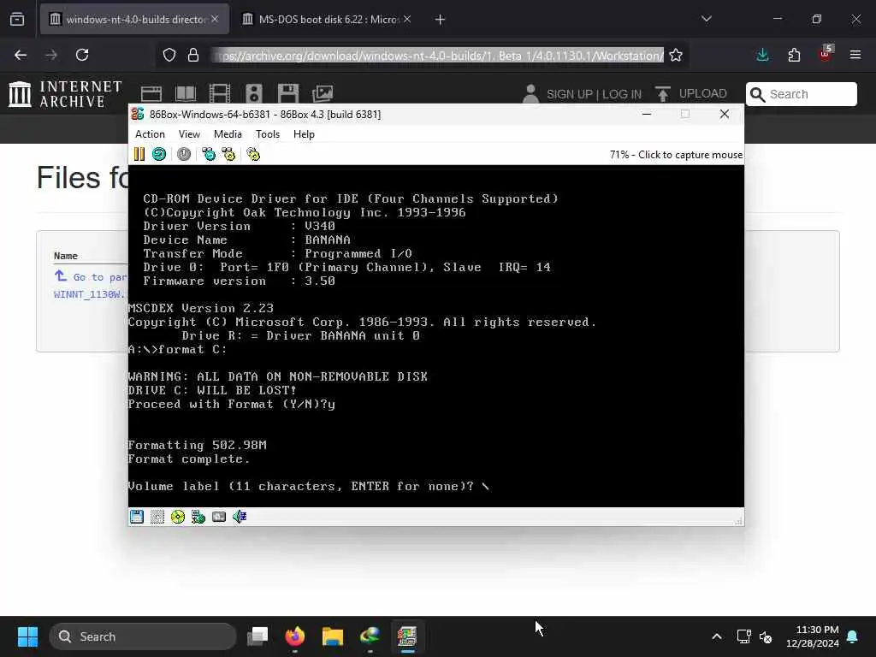Open the Texts book icon in Internet Archive nav
This screenshot has height=657, width=876.
pyautogui.click(x=186, y=93)
